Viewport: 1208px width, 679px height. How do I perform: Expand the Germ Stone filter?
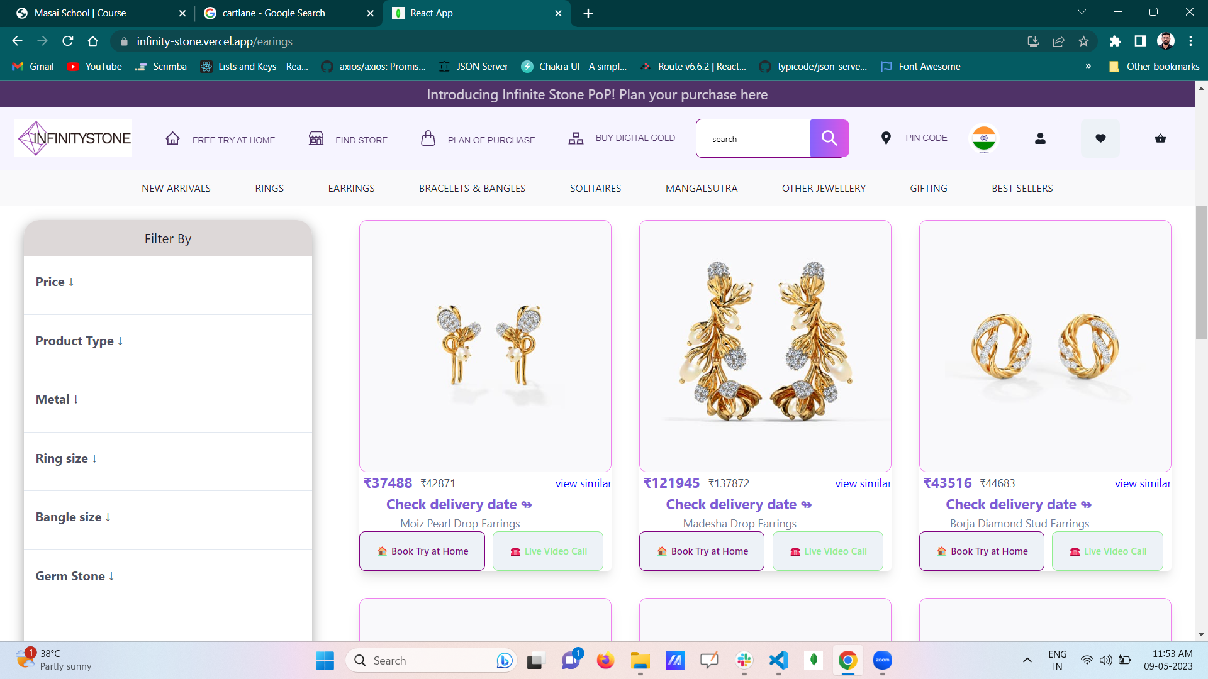click(x=74, y=577)
